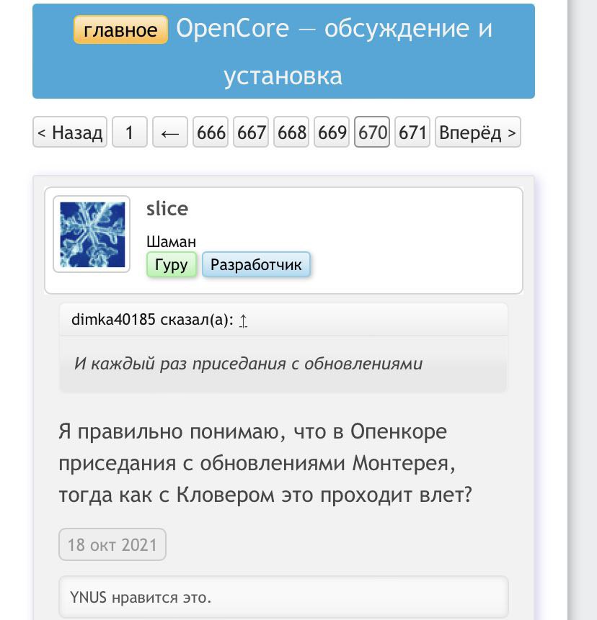The height and width of the screenshot is (620, 597).
Task: Go to page 666
Action: pyautogui.click(x=211, y=132)
